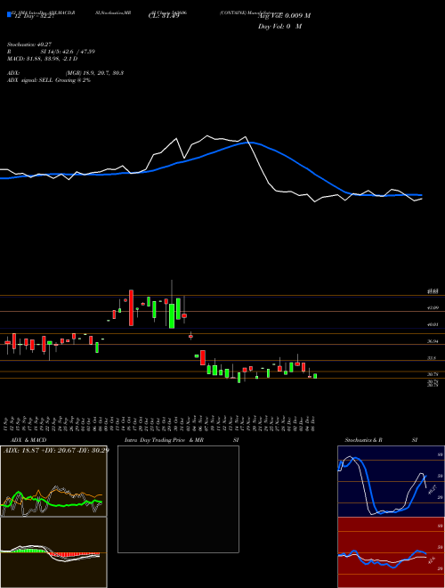The width and height of the screenshot is (445, 588).
Task: Select the 'Stochastics: 40.27' reading
Action: click(x=28, y=45)
